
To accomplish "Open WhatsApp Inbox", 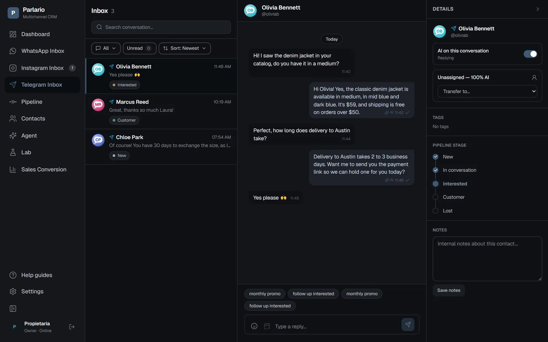I will 42,51.
